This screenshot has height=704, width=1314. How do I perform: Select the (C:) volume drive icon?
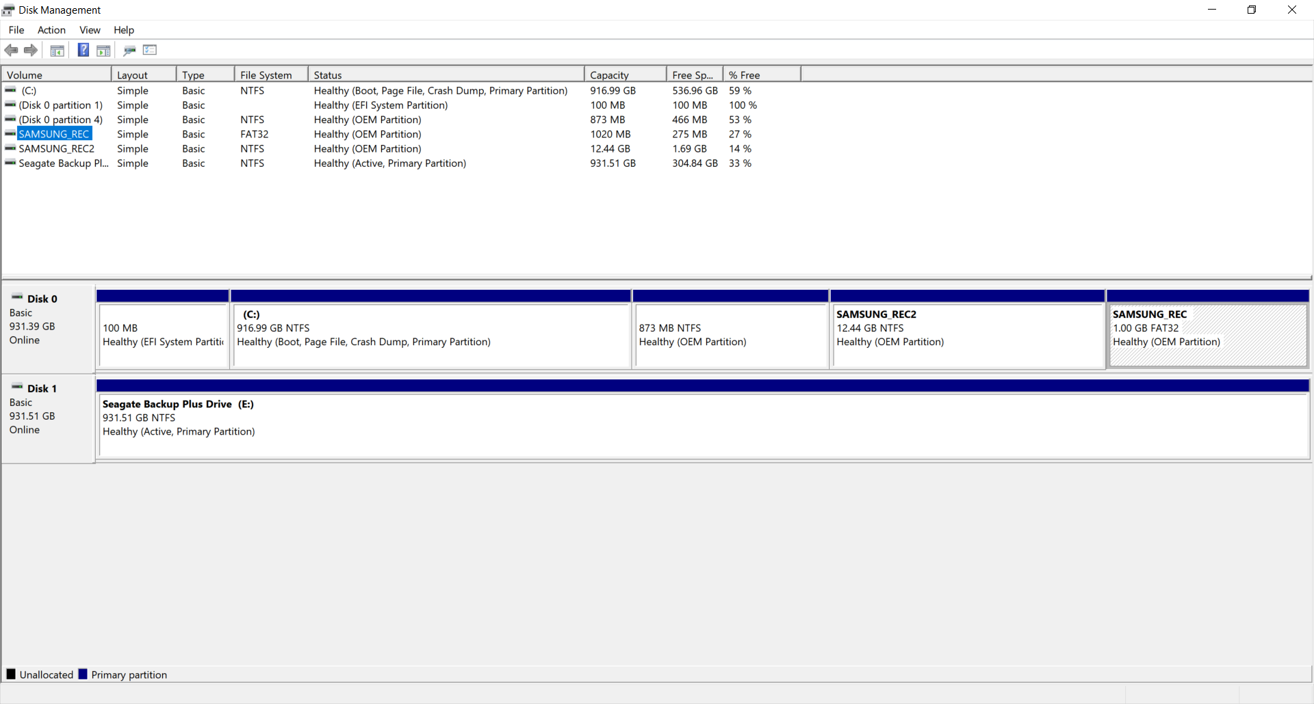10,90
